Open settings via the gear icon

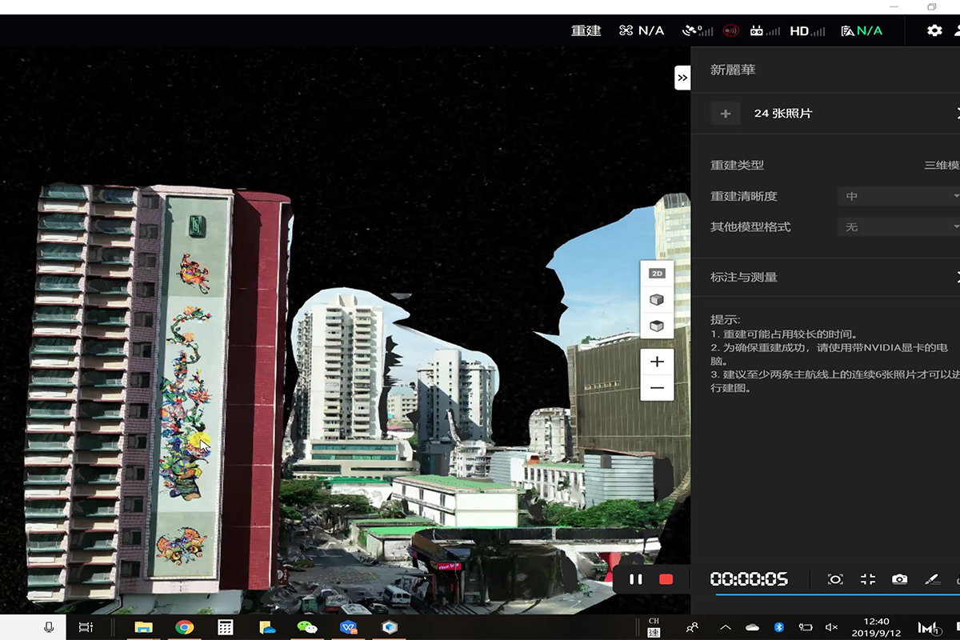(934, 30)
